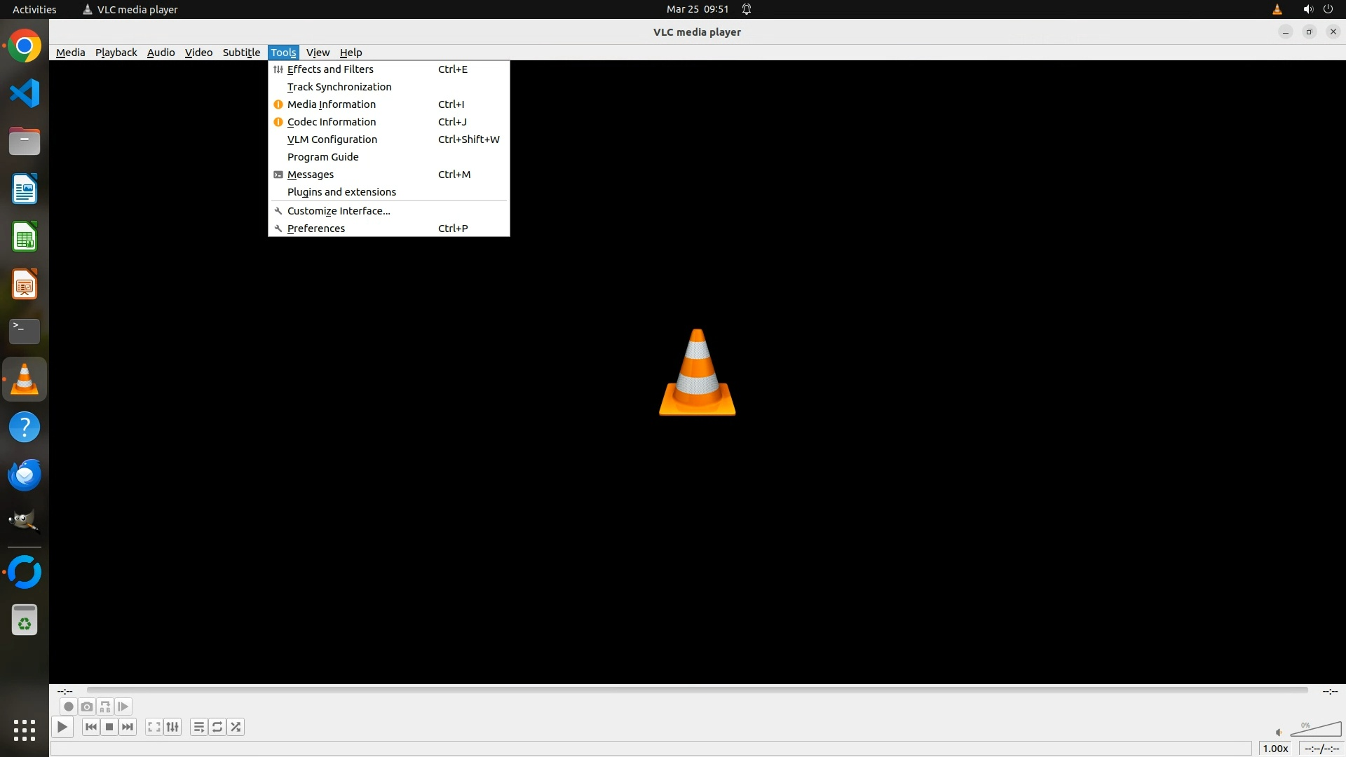Click the volume slider

(1315, 730)
